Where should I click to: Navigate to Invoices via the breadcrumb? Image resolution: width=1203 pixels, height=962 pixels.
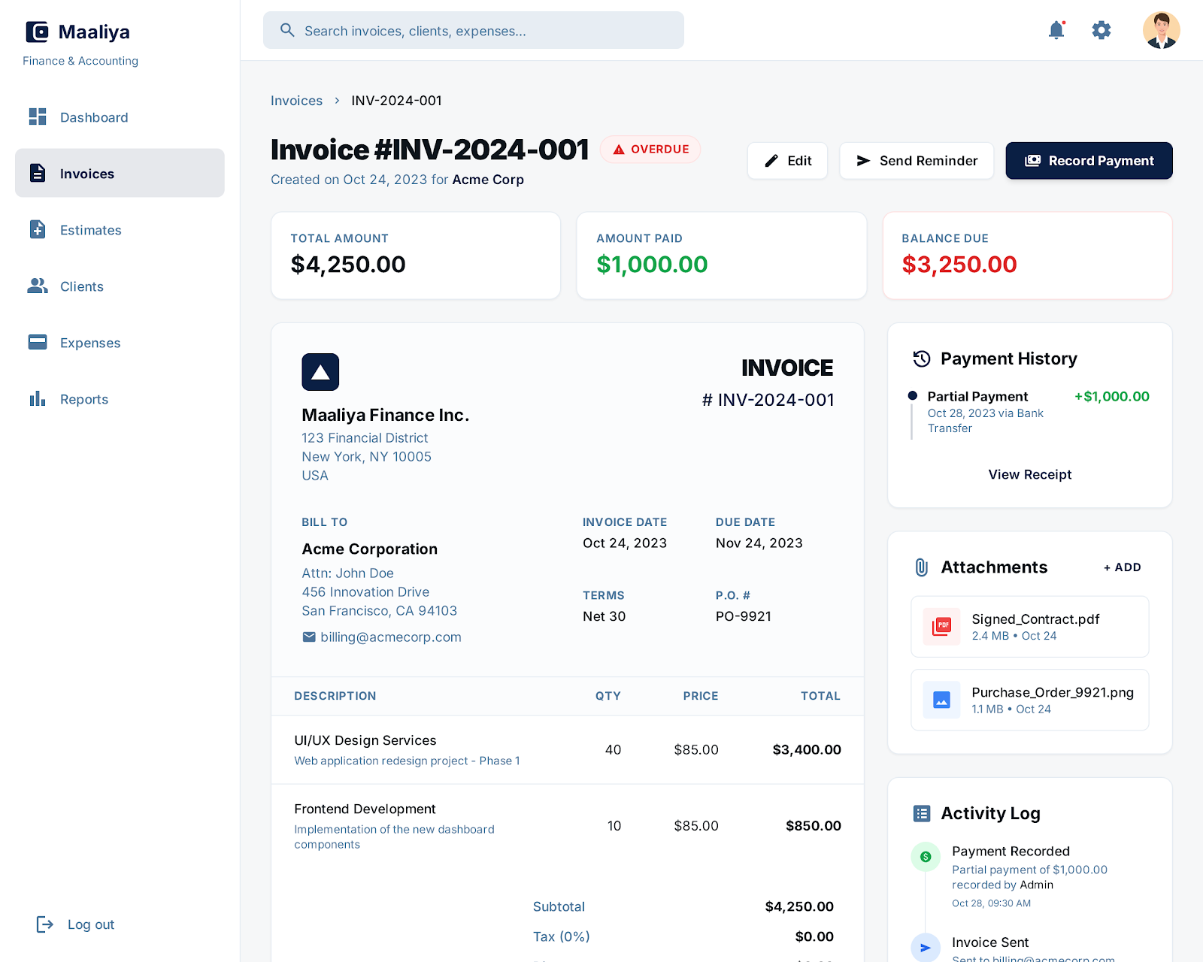296,100
